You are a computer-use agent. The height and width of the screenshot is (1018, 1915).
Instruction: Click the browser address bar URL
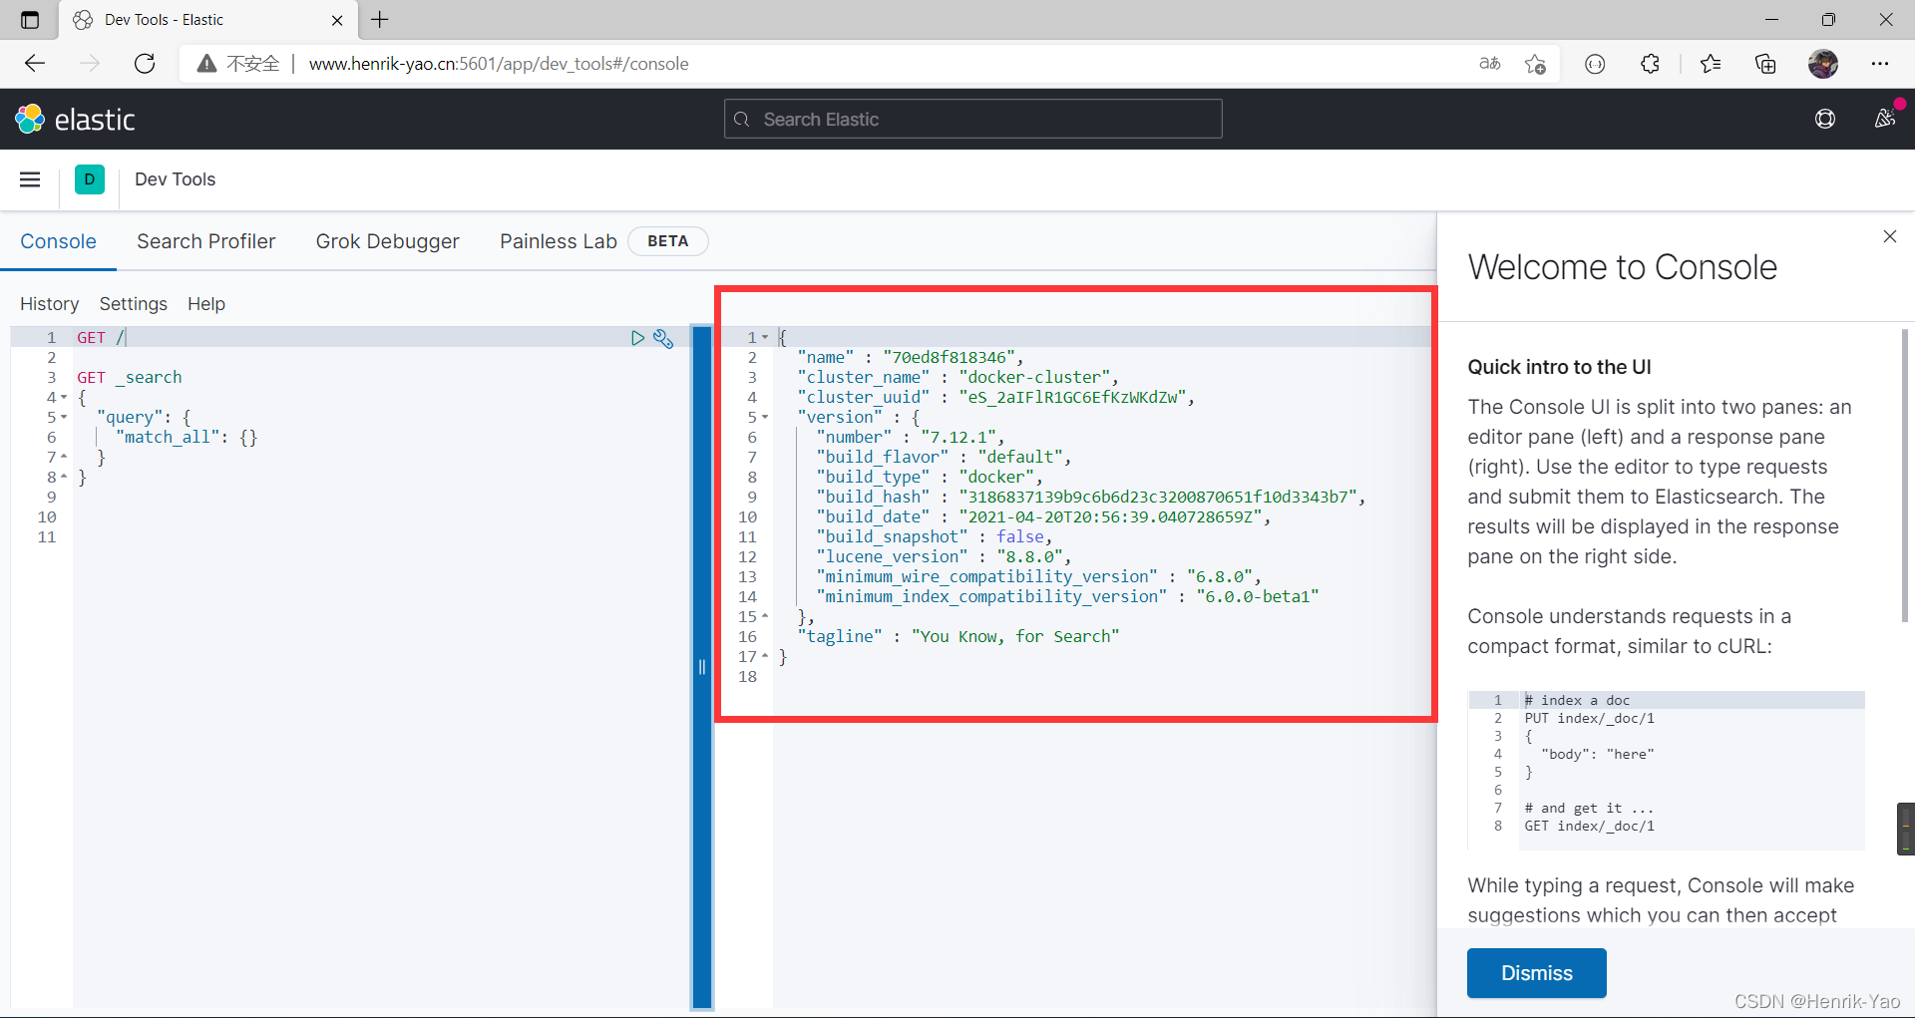[x=499, y=64]
